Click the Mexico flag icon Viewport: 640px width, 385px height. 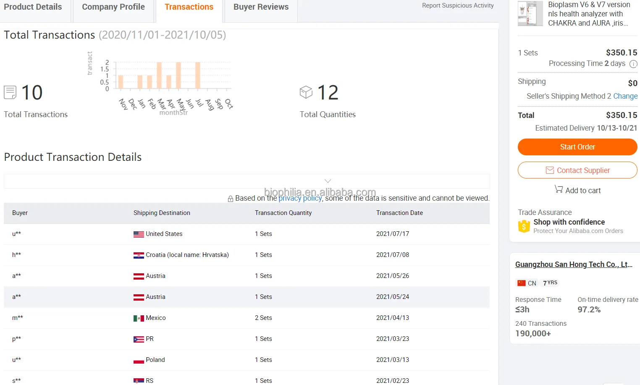[139, 318]
